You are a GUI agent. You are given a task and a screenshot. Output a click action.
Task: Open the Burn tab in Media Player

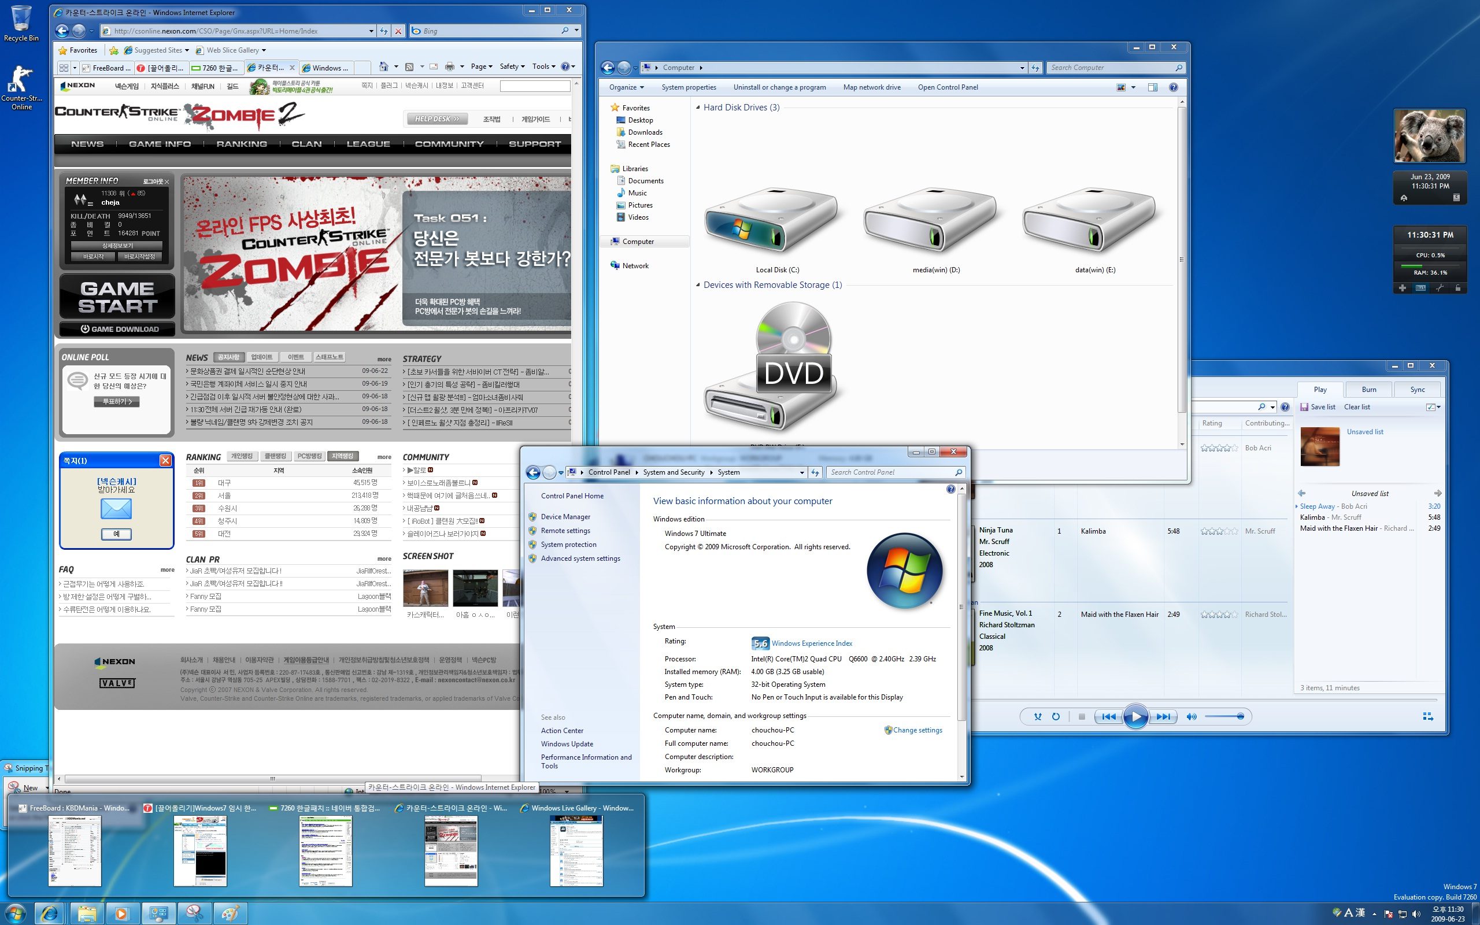click(1368, 389)
